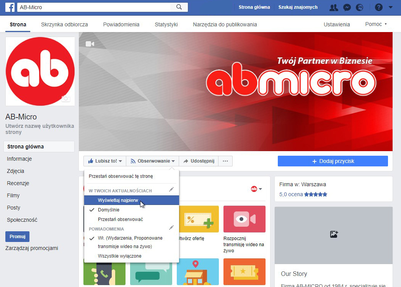Select 'Wyświetlaj najpierw' option
The height and width of the screenshot is (287, 401).
tap(132, 200)
